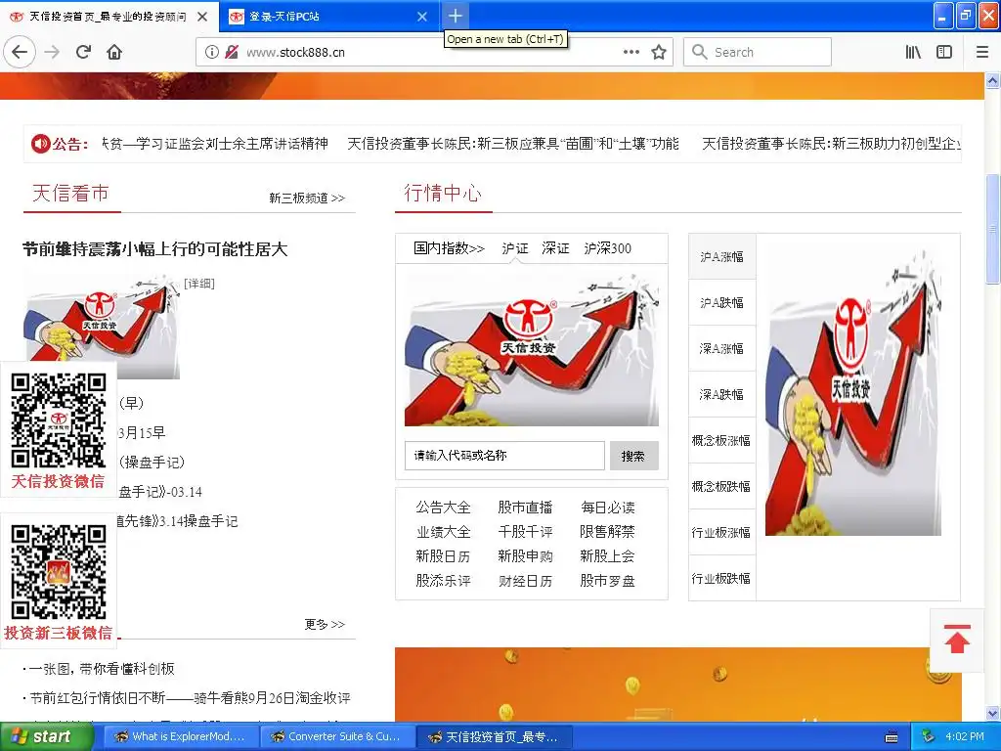1001x751 pixels.
Task: Select 沪A涨幅 ranking tab
Action: (722, 257)
